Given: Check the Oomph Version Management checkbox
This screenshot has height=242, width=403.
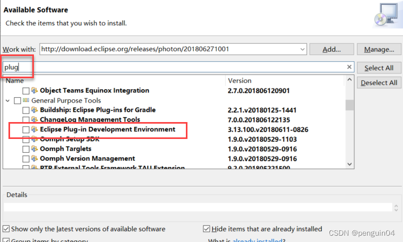Looking at the screenshot, I should pyautogui.click(x=26, y=159).
